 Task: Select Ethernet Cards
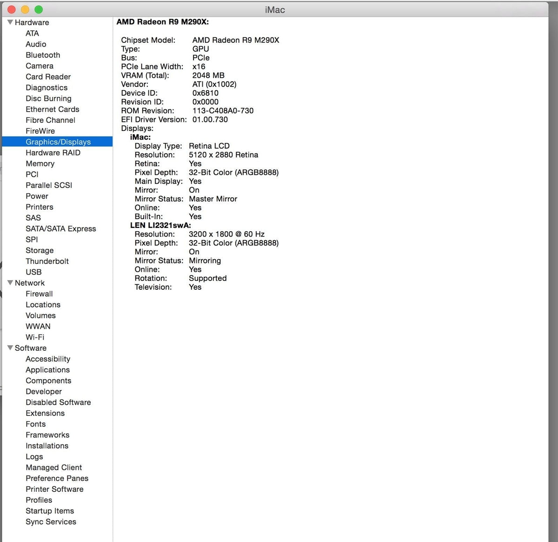click(x=52, y=109)
